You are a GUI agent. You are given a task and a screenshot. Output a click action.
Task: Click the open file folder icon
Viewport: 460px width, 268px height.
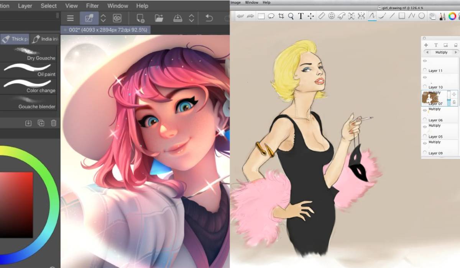(x=159, y=18)
